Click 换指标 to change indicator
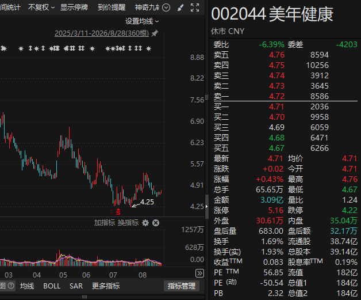 pos(128,223)
